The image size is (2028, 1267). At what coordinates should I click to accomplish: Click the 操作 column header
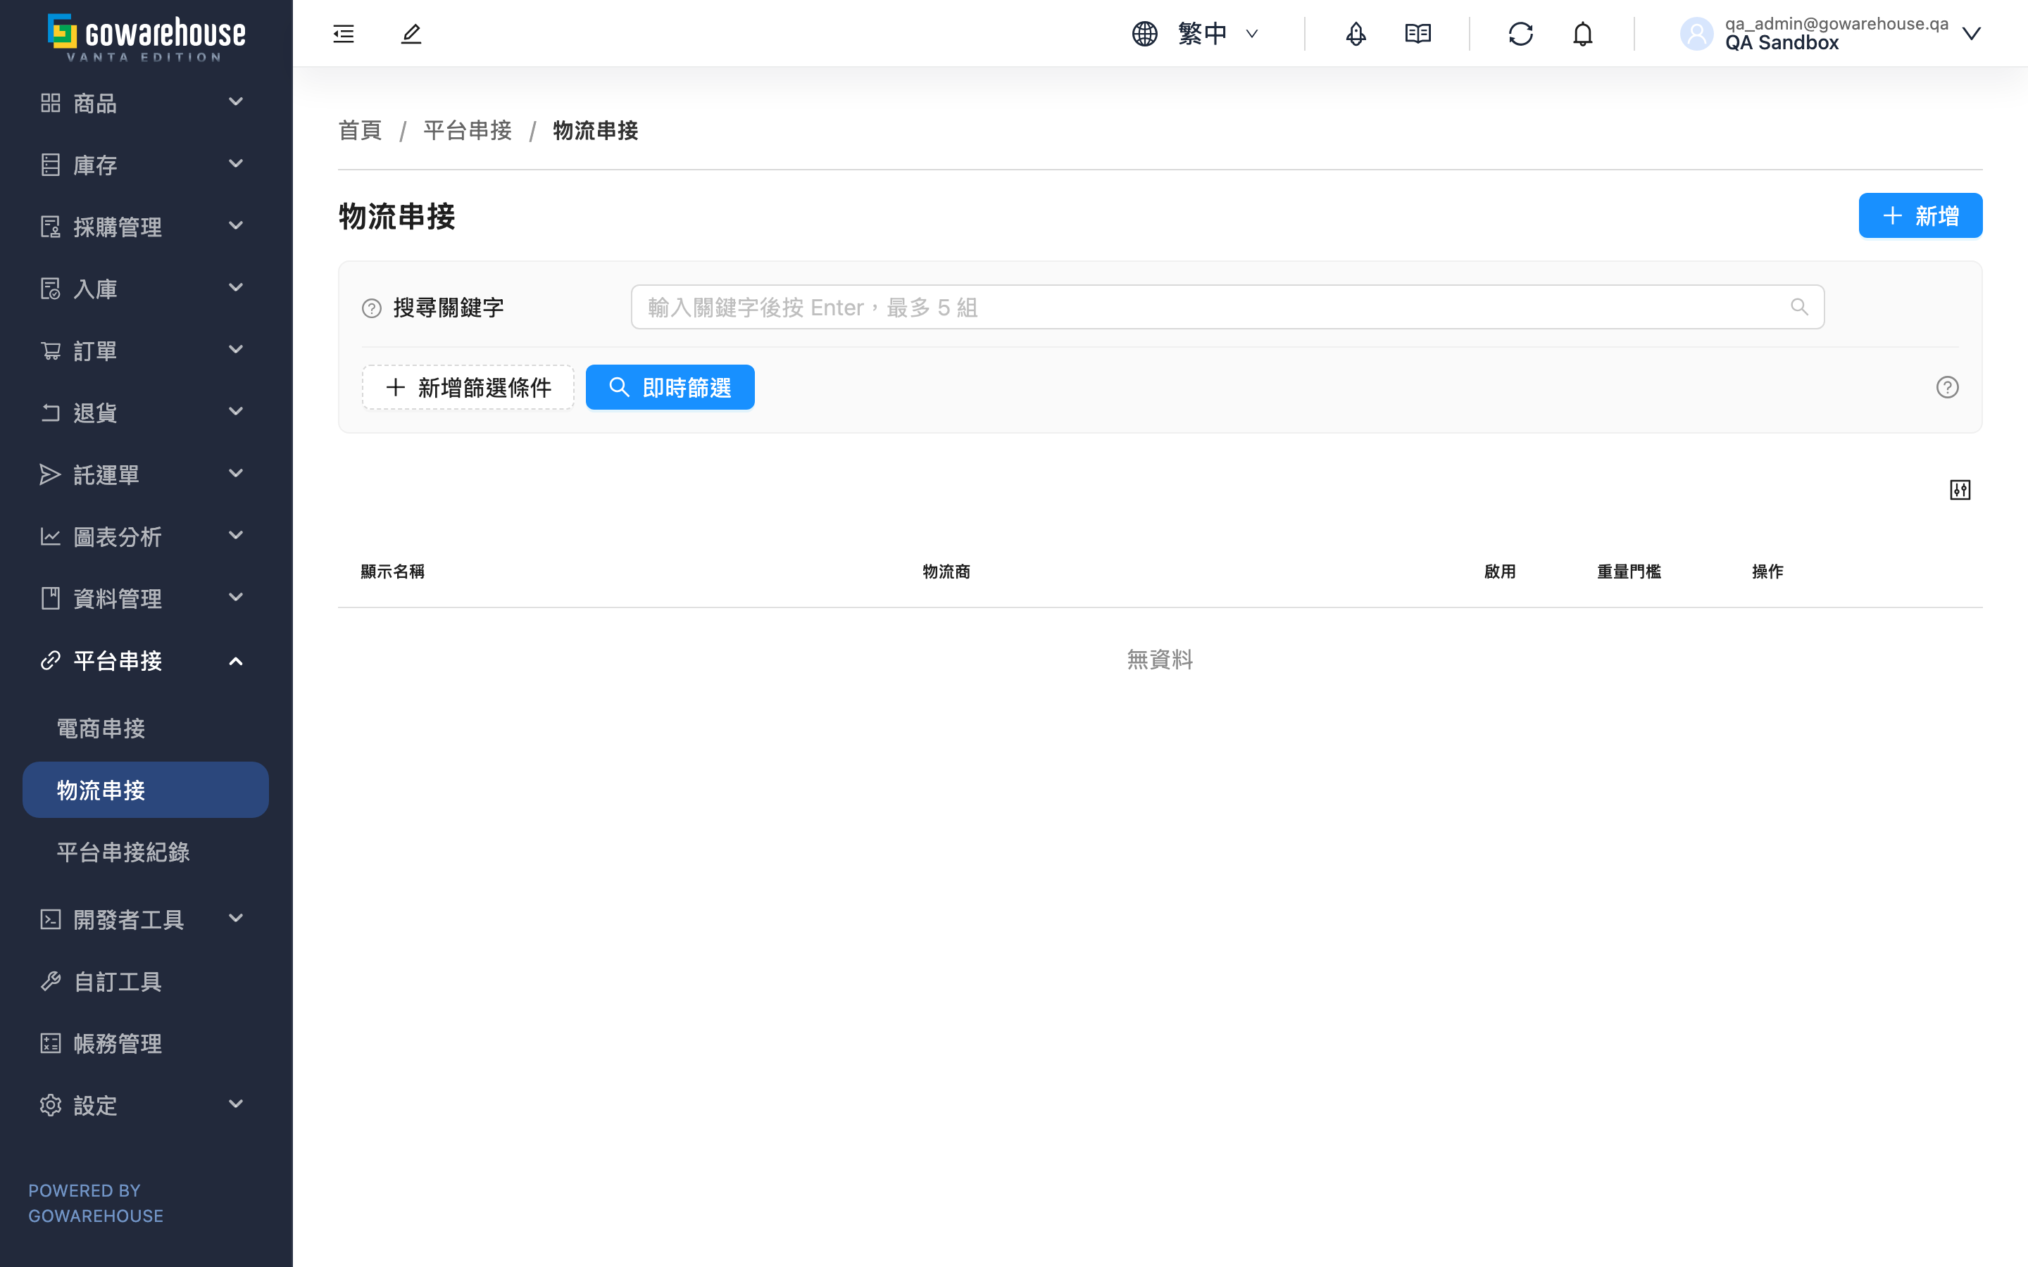(1767, 572)
